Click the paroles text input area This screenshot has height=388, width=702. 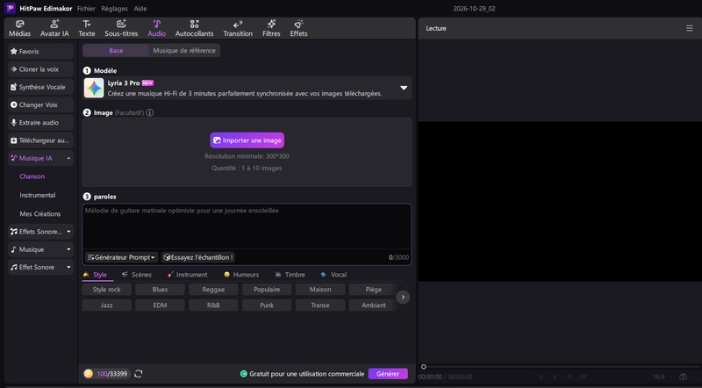point(247,226)
